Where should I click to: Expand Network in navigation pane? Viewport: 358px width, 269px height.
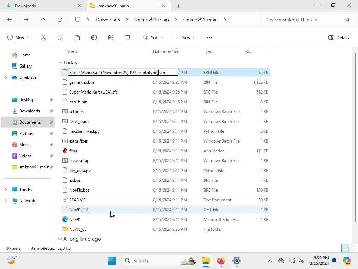tap(6, 201)
